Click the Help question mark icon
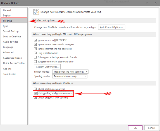Image resolution: width=160 pixels, height=131 pixels. (x=147, y=3)
